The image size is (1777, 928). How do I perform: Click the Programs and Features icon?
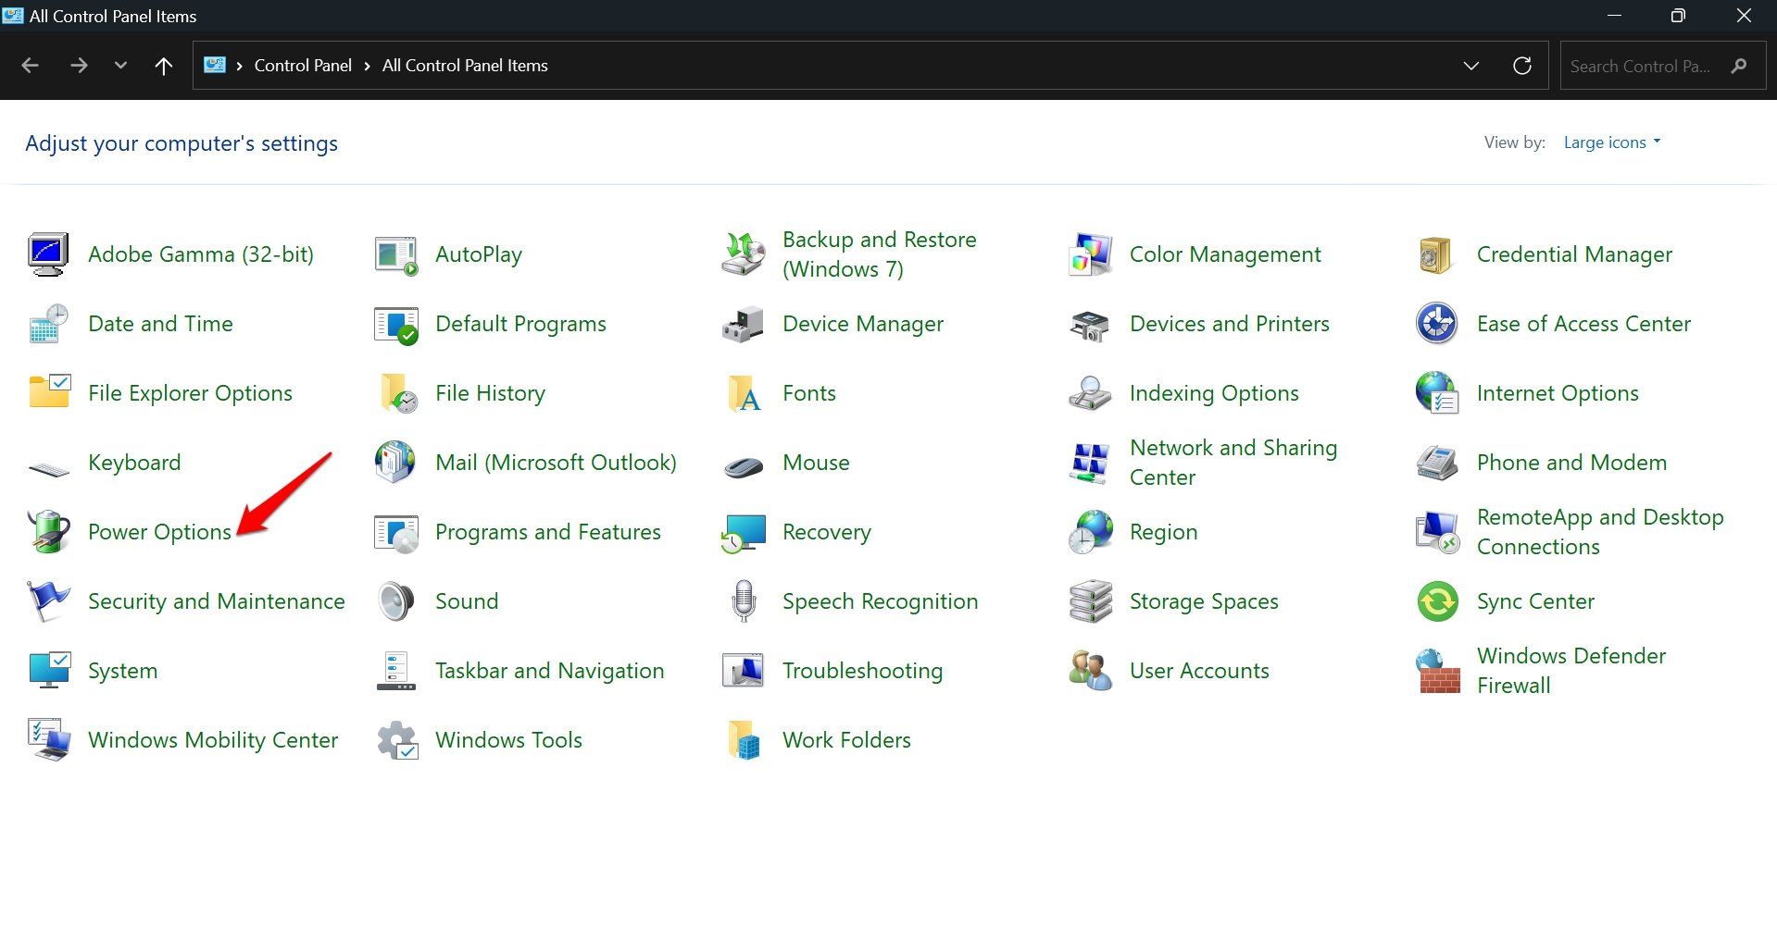(x=396, y=533)
